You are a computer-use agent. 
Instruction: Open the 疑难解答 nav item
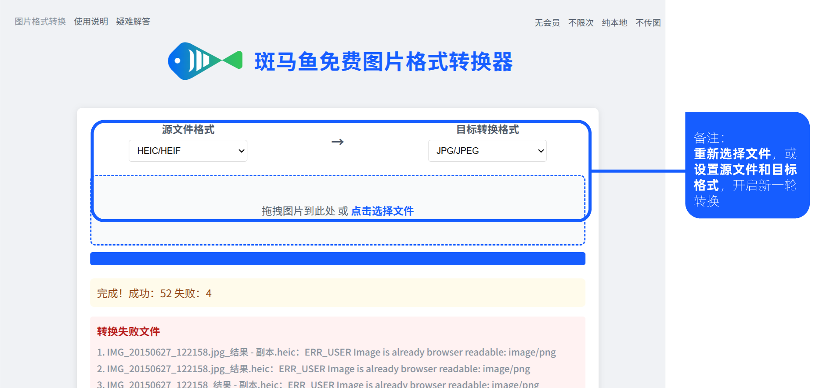133,21
